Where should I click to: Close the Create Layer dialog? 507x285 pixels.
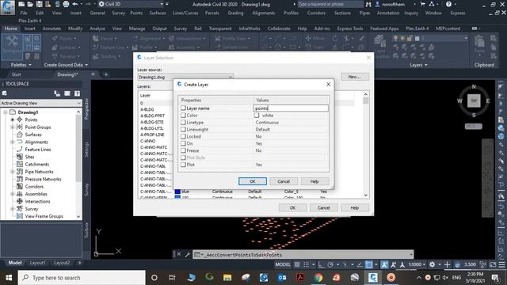click(328, 85)
